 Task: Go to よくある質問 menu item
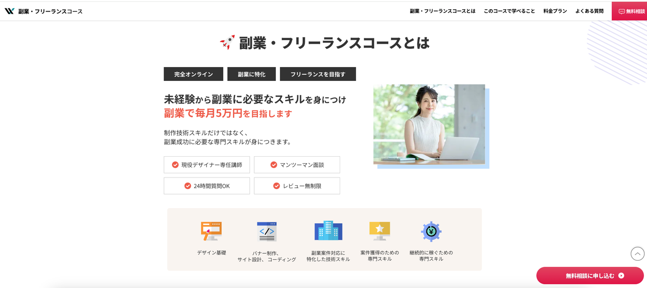(589, 11)
